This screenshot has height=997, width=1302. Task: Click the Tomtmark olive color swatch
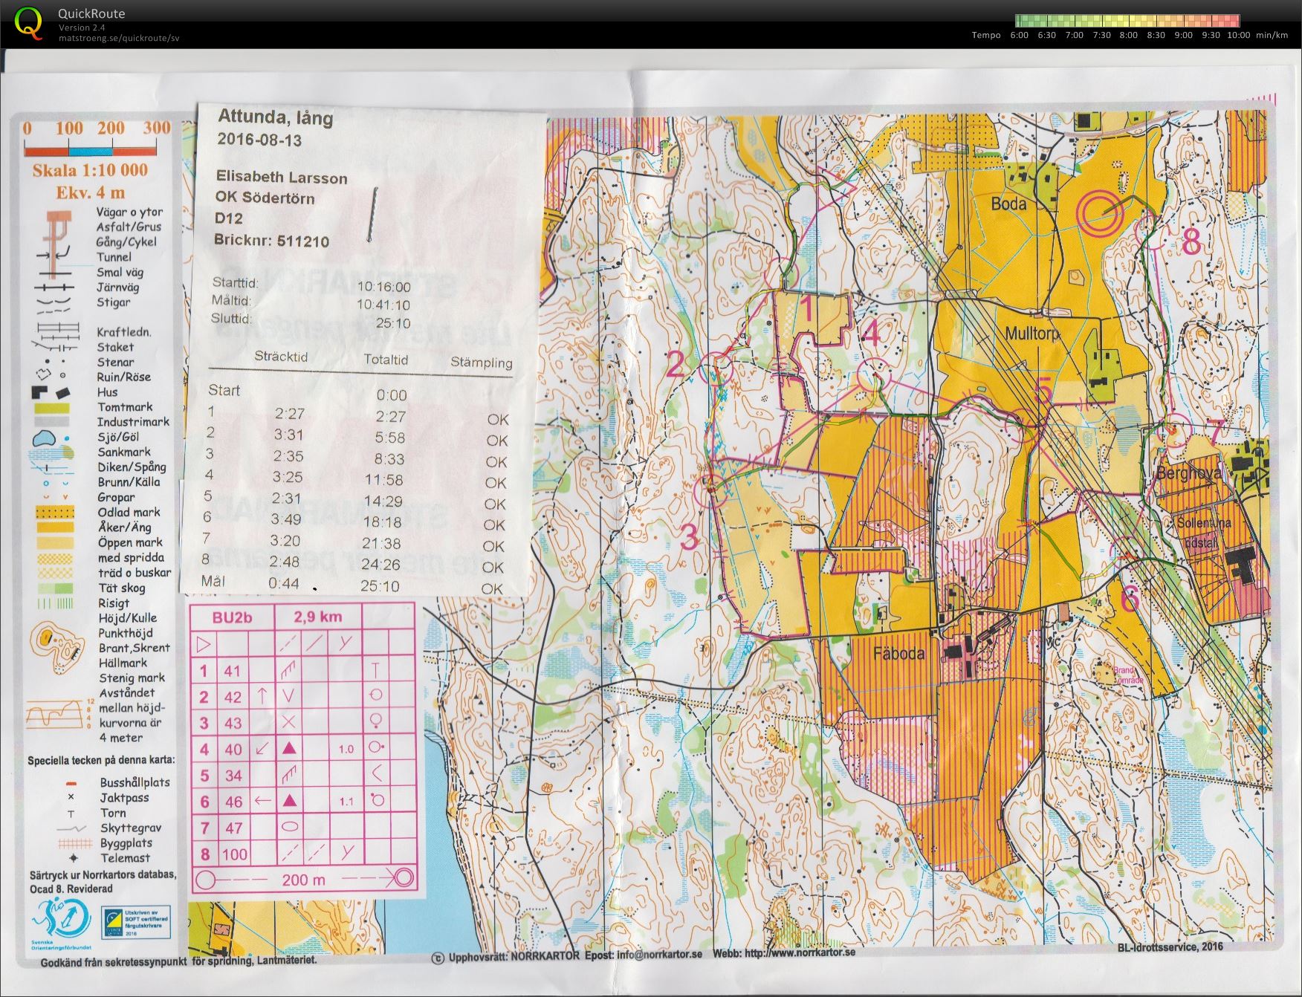click(x=51, y=407)
